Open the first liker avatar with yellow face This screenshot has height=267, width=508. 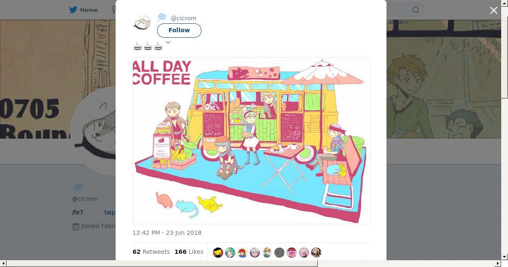click(218, 253)
